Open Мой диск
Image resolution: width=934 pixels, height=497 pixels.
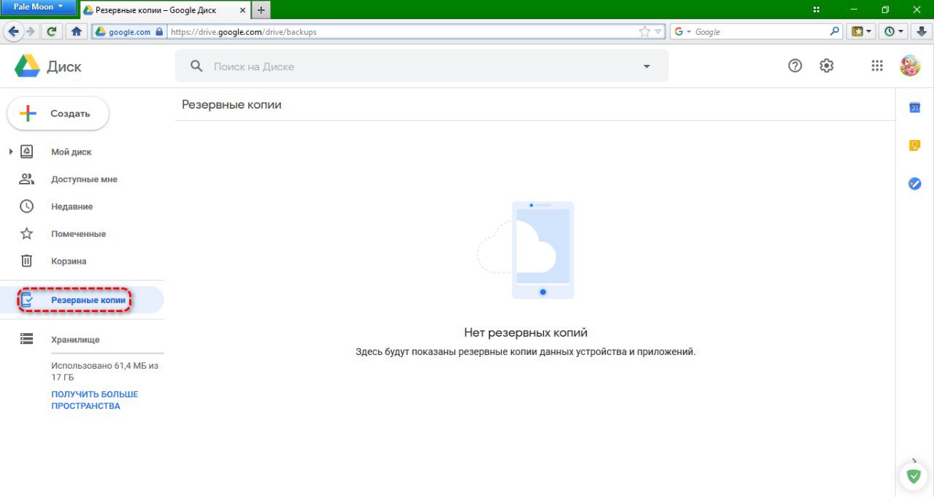[72, 152]
